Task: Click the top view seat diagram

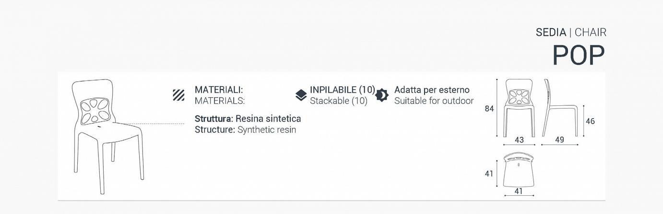Action: click(519, 171)
